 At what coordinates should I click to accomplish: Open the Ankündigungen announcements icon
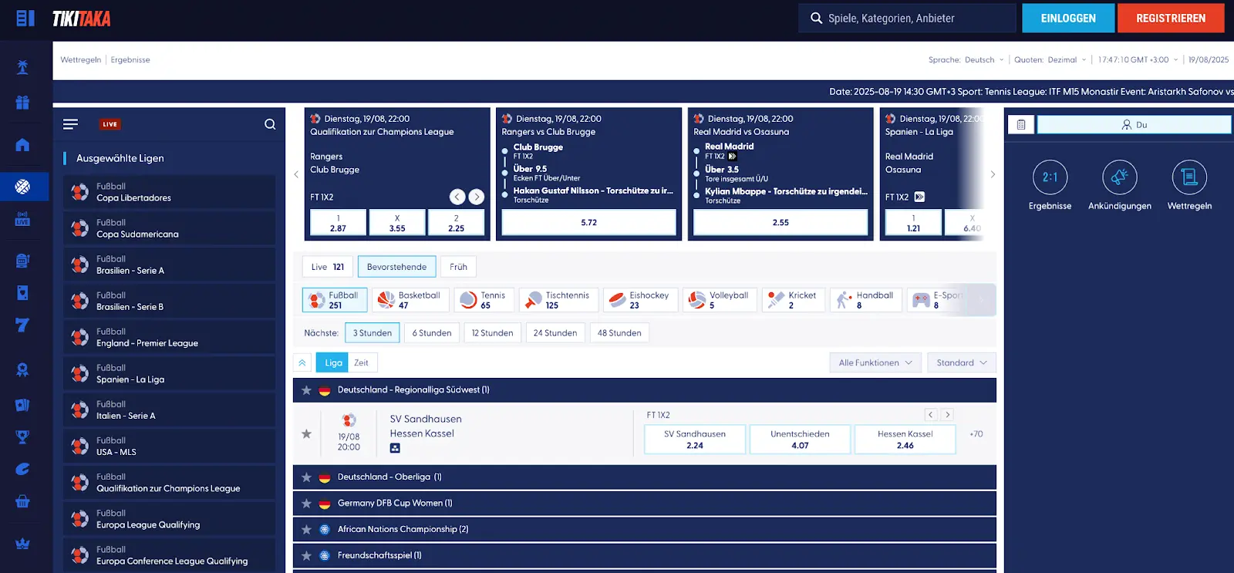pyautogui.click(x=1119, y=177)
